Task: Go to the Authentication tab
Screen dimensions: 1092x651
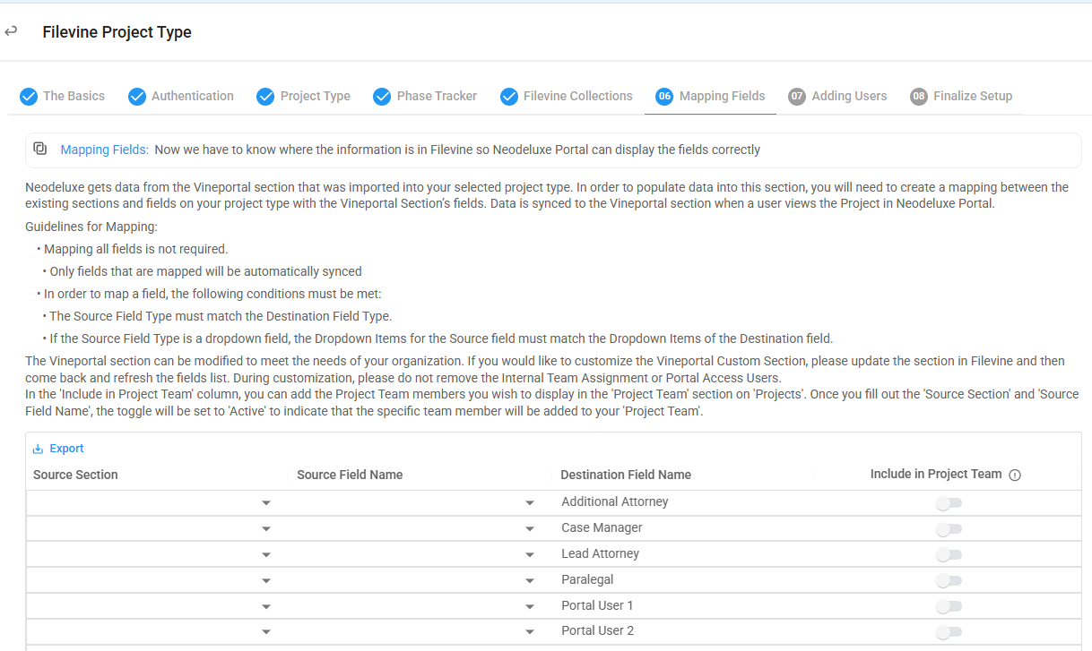Action: click(181, 96)
